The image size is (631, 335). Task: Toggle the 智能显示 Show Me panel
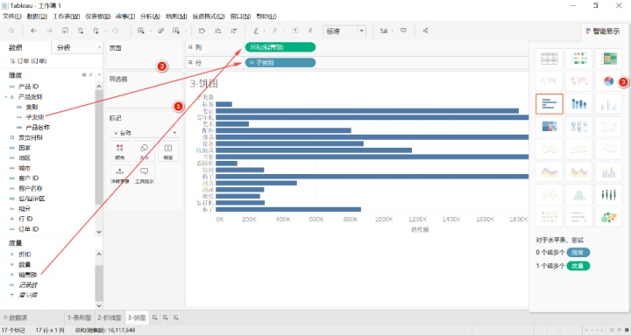(x=603, y=31)
